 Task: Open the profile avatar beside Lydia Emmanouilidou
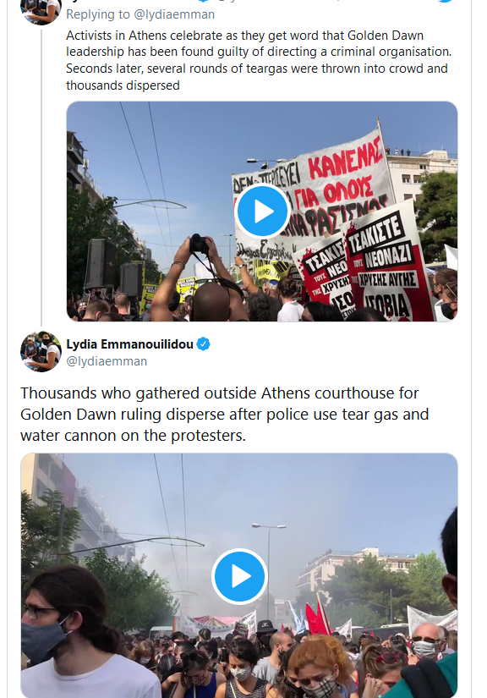(x=41, y=351)
